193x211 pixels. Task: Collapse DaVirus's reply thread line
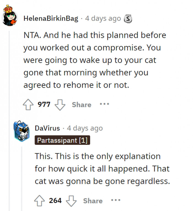click(22, 177)
